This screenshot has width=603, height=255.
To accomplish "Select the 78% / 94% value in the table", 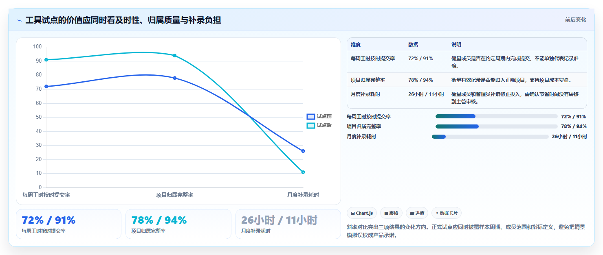I will pyautogui.click(x=420, y=80).
